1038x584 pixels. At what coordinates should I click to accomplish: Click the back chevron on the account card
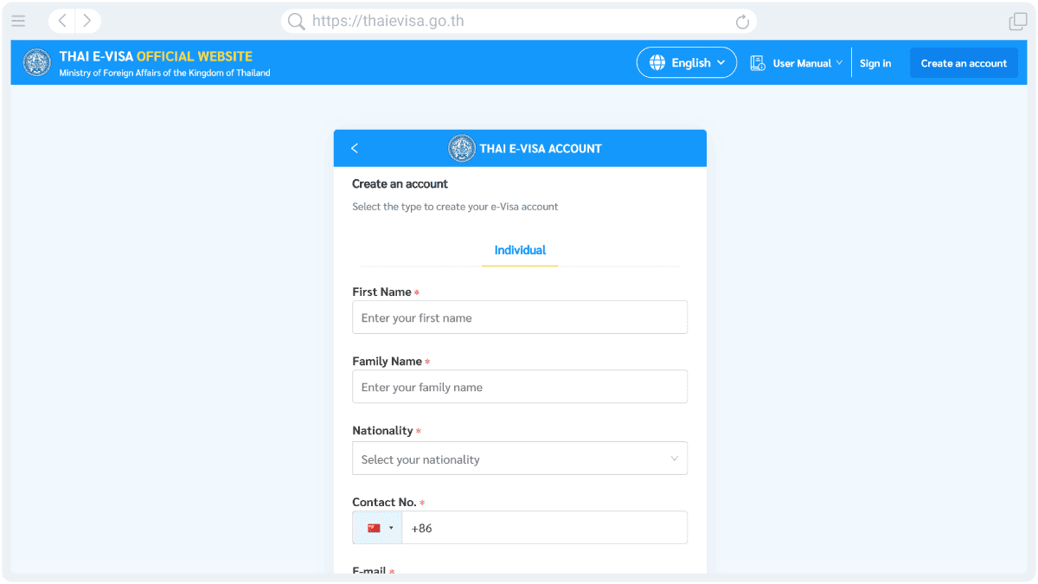point(354,148)
